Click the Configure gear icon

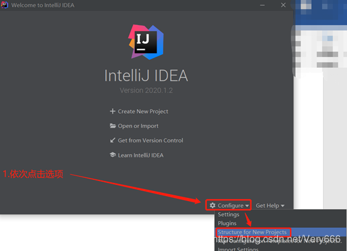click(213, 205)
